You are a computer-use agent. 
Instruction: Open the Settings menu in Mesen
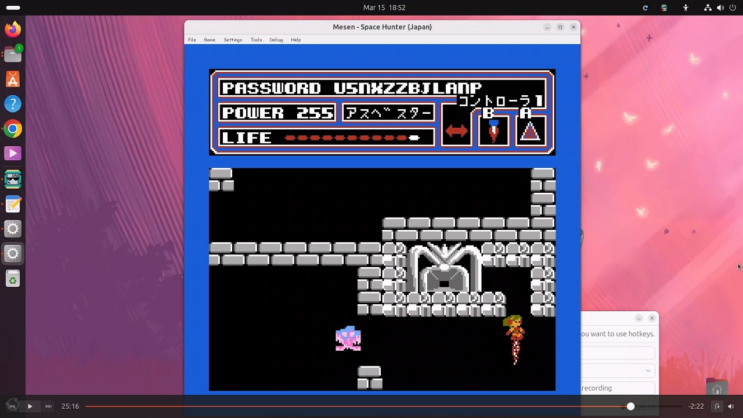point(233,39)
